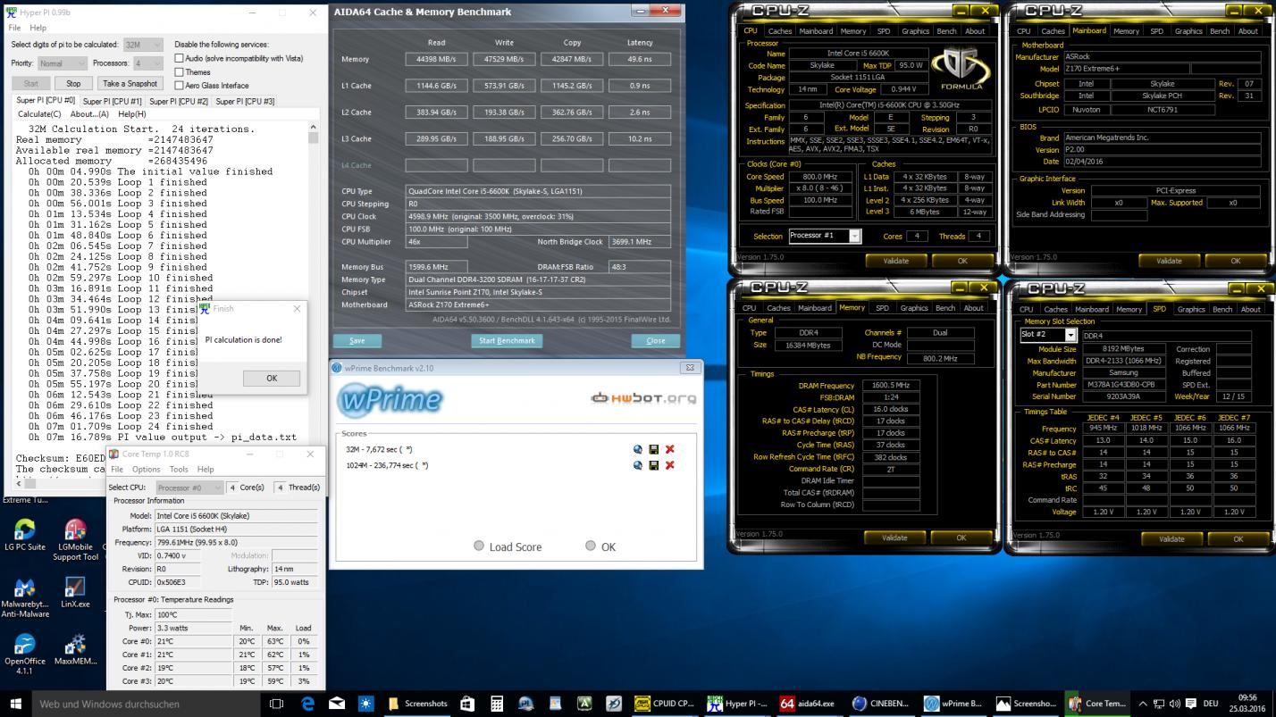Click Stop button in Hyper PI
The width and height of the screenshot is (1276, 717).
click(x=73, y=83)
